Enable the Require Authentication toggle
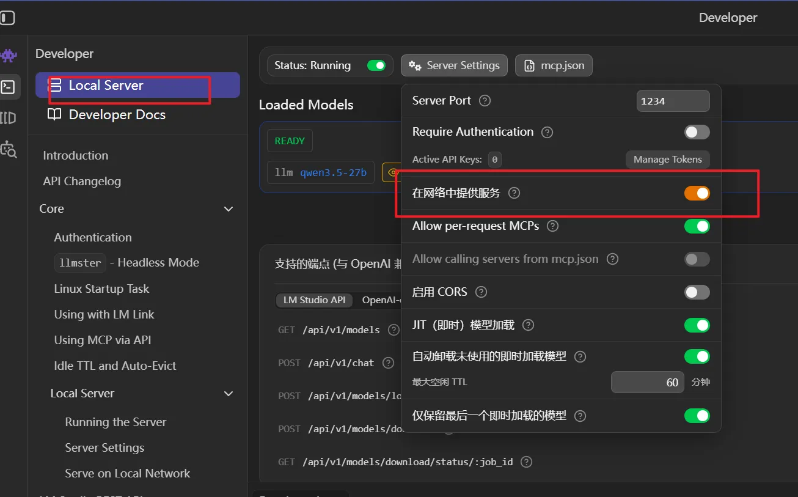The width and height of the screenshot is (798, 497). coord(697,132)
